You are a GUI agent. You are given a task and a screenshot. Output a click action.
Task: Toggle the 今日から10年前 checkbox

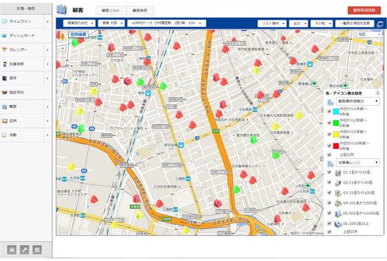(329, 146)
